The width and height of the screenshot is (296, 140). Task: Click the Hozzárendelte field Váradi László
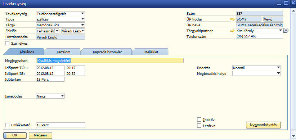point(60,37)
